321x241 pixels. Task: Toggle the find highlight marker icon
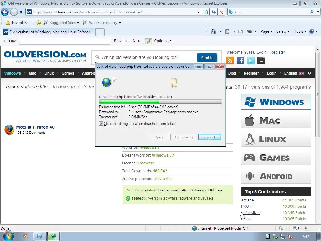tap(149, 41)
